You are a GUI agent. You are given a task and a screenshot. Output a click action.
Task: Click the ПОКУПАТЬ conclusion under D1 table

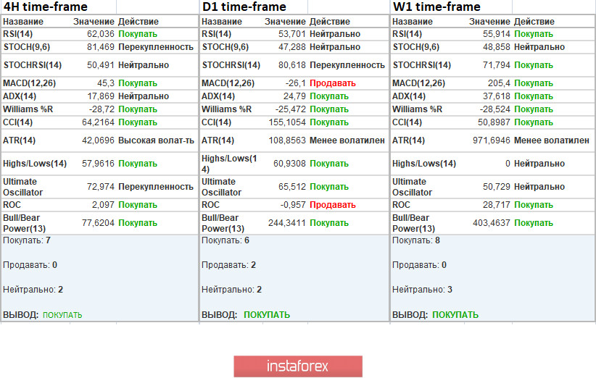pos(266,315)
